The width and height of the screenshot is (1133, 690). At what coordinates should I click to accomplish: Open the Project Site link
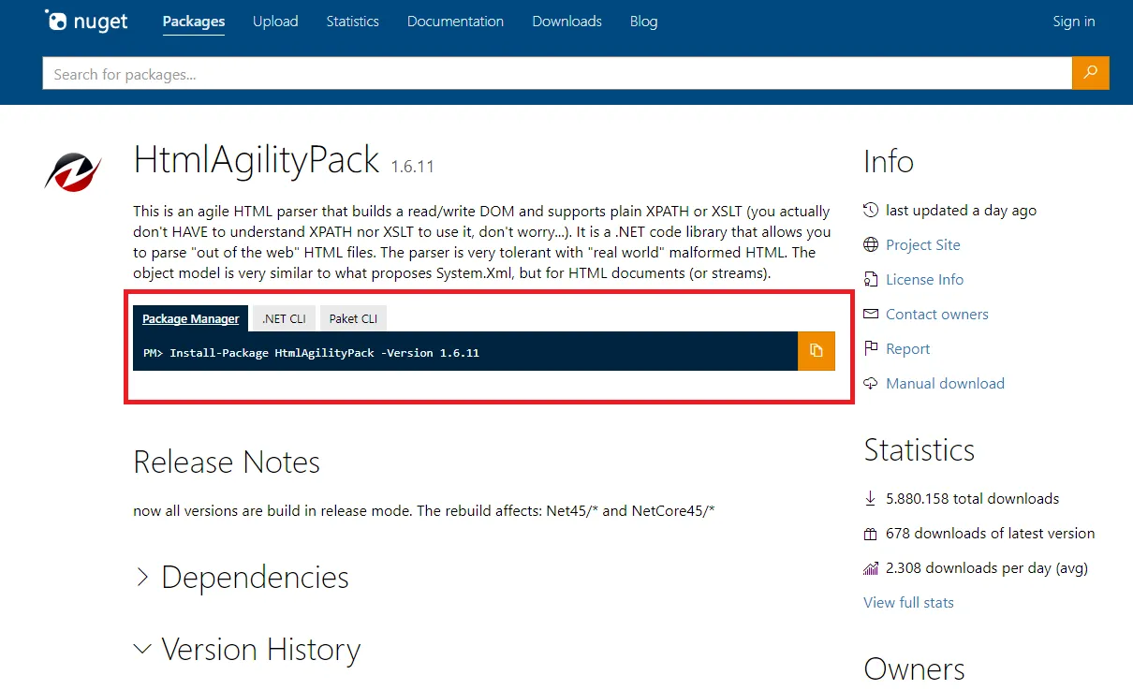(923, 245)
